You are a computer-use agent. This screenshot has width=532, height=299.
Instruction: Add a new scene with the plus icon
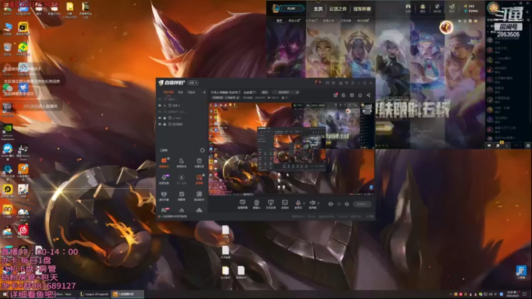click(x=204, y=92)
